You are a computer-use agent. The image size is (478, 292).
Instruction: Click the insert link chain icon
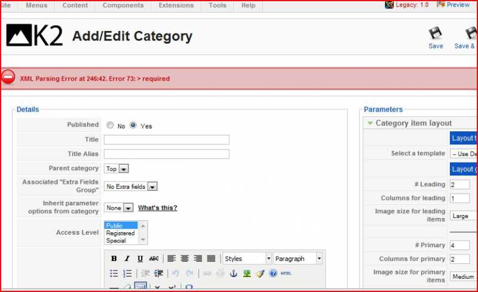pyautogui.click(x=207, y=273)
